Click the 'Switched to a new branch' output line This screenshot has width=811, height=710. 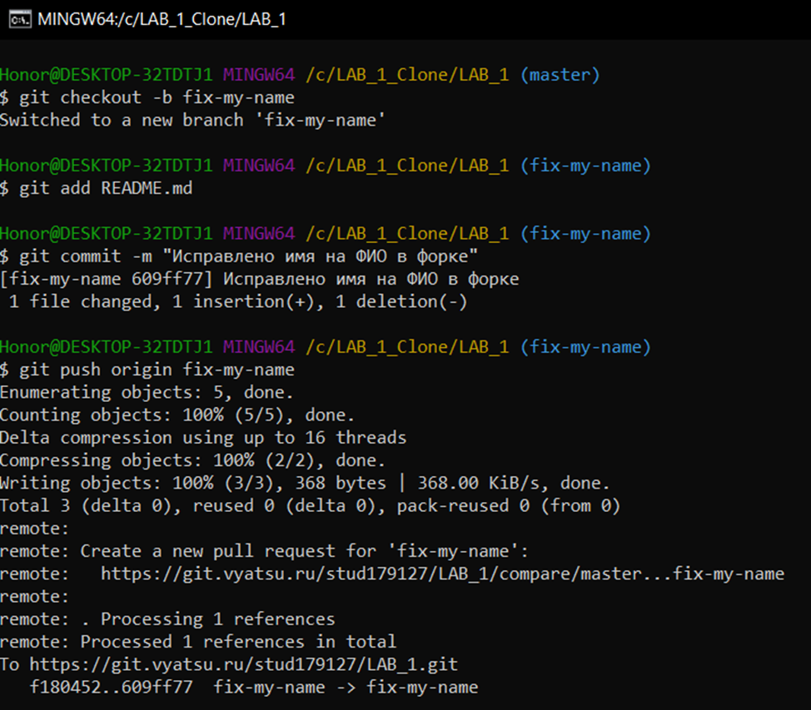[x=193, y=120]
